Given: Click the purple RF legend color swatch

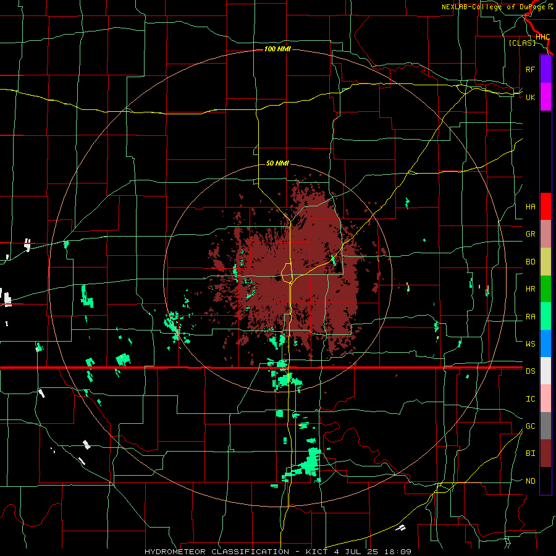Looking at the screenshot, I should pyautogui.click(x=545, y=69).
